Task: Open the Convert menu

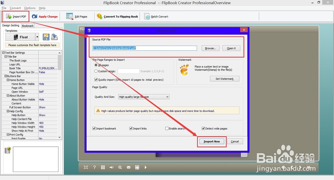Action: point(15,8)
